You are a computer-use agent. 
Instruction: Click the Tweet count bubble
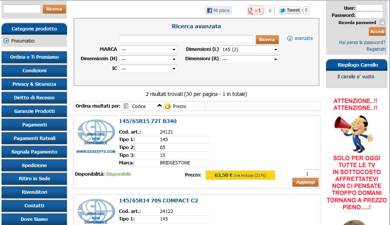[x=306, y=10]
